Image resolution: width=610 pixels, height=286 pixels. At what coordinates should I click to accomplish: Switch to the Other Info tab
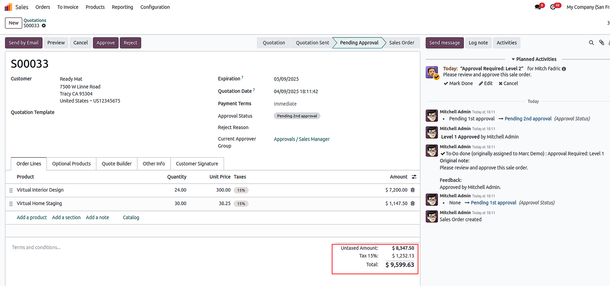[x=154, y=164]
